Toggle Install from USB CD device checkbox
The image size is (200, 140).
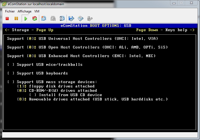(33, 95)
